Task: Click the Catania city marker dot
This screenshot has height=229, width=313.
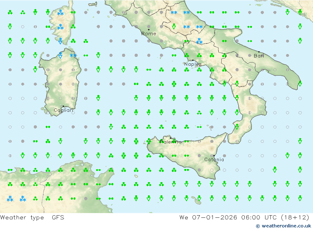Action: pos(214,156)
